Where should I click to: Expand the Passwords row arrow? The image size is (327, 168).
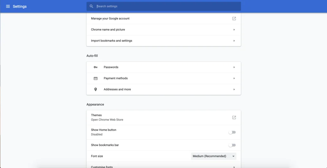coord(234,67)
